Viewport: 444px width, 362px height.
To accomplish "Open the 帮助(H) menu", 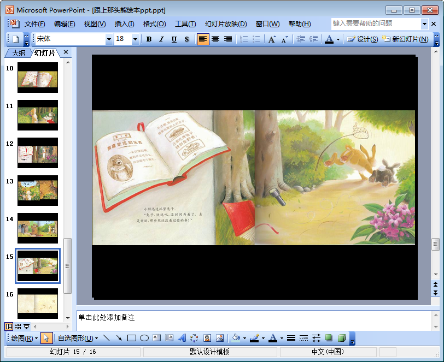I will pos(300,24).
